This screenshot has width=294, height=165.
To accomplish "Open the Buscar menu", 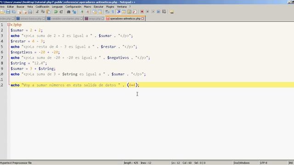I will click(x=20, y=7).
